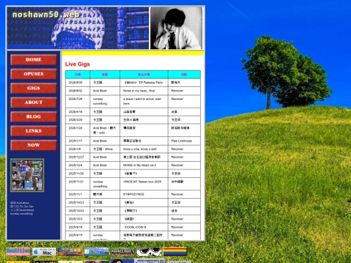Screen dimensions: 351x263
Task: Select the 2025/9/18 date cell
Action: click(x=78, y=227)
